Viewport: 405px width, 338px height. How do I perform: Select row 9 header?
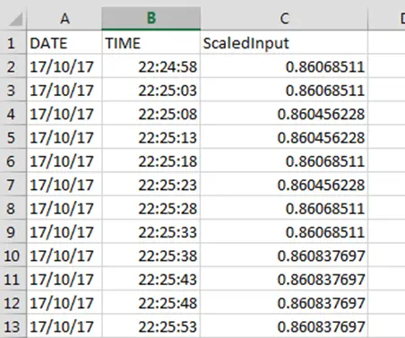[13, 231]
